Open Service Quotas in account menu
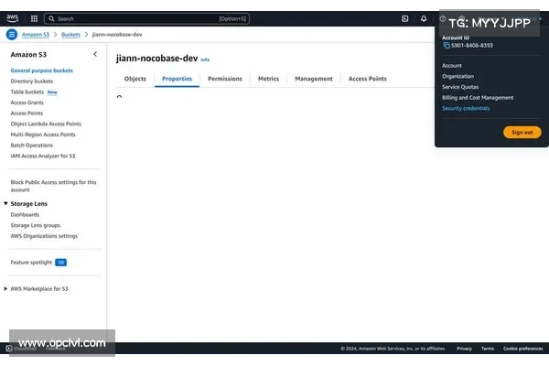Screen dimensions: 549x366 point(460,87)
